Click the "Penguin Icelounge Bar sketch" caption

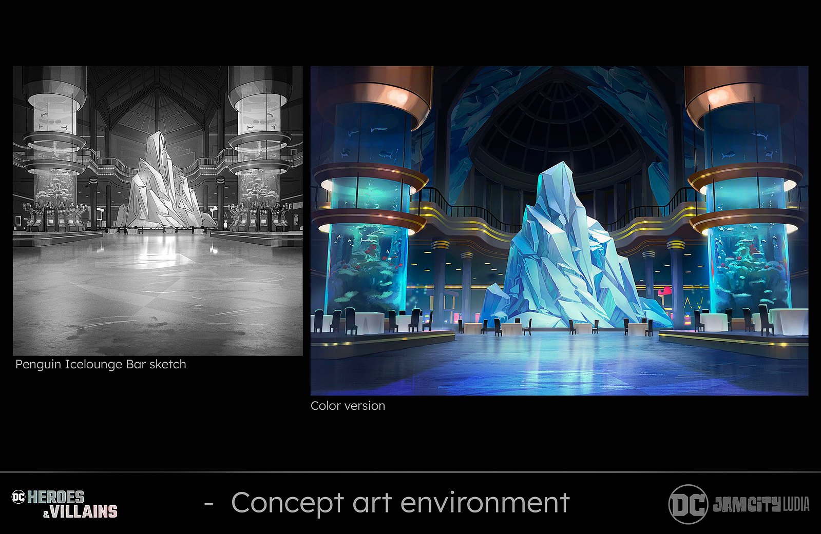[x=101, y=365]
